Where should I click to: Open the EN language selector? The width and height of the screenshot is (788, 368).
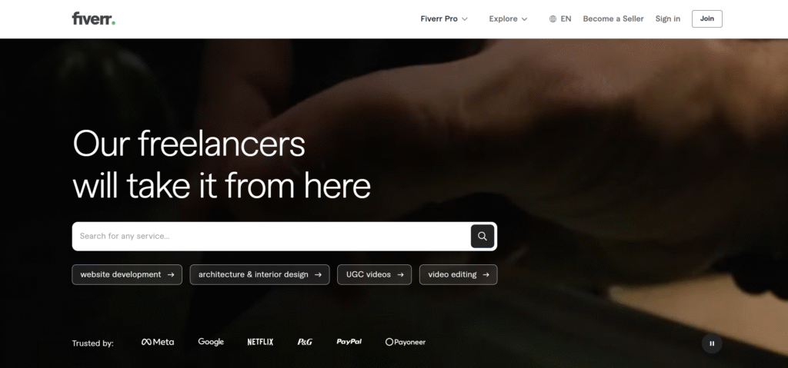560,19
